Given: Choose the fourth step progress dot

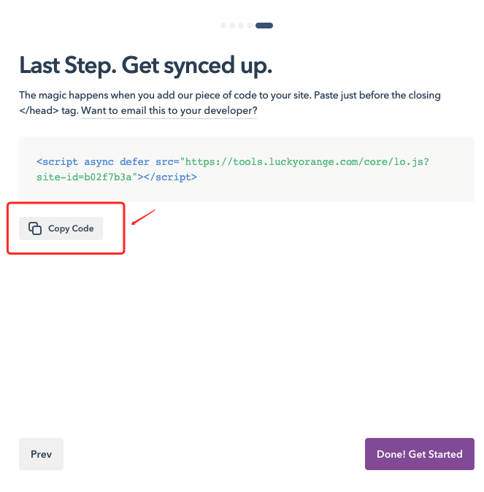Looking at the screenshot, I should click(x=250, y=26).
